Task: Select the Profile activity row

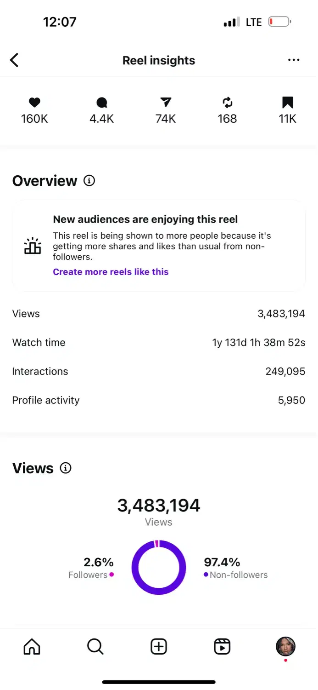Action: pyautogui.click(x=159, y=400)
